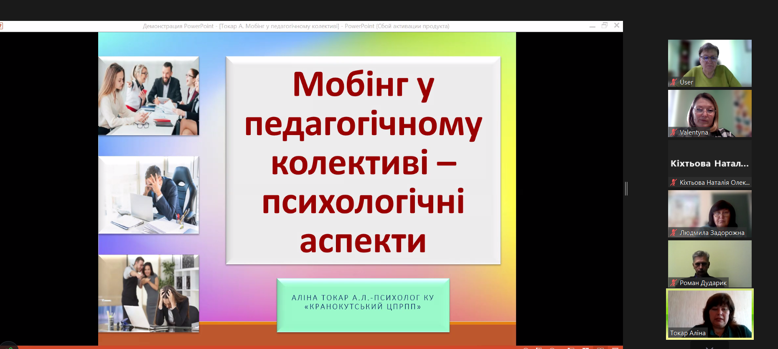
Task: Click the slide photo of colleagues mocking a woman
Action: pos(149,293)
